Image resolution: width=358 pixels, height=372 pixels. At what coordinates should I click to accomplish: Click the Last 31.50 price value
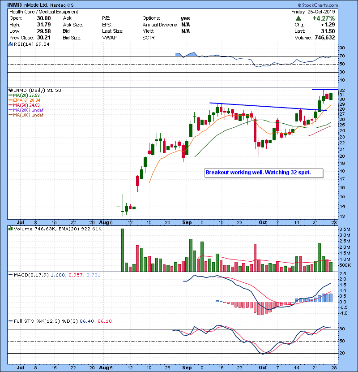click(x=328, y=31)
